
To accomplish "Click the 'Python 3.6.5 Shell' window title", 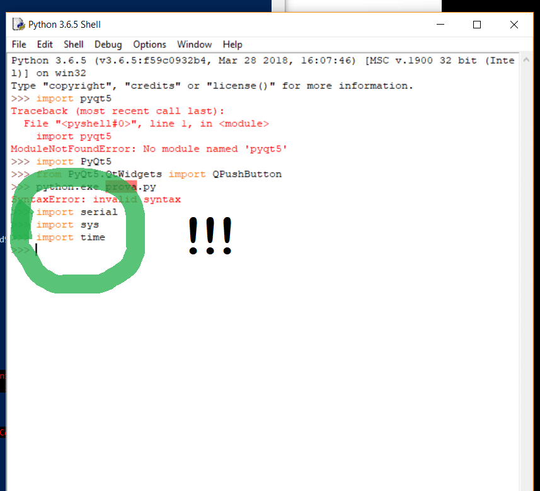I will point(64,25).
